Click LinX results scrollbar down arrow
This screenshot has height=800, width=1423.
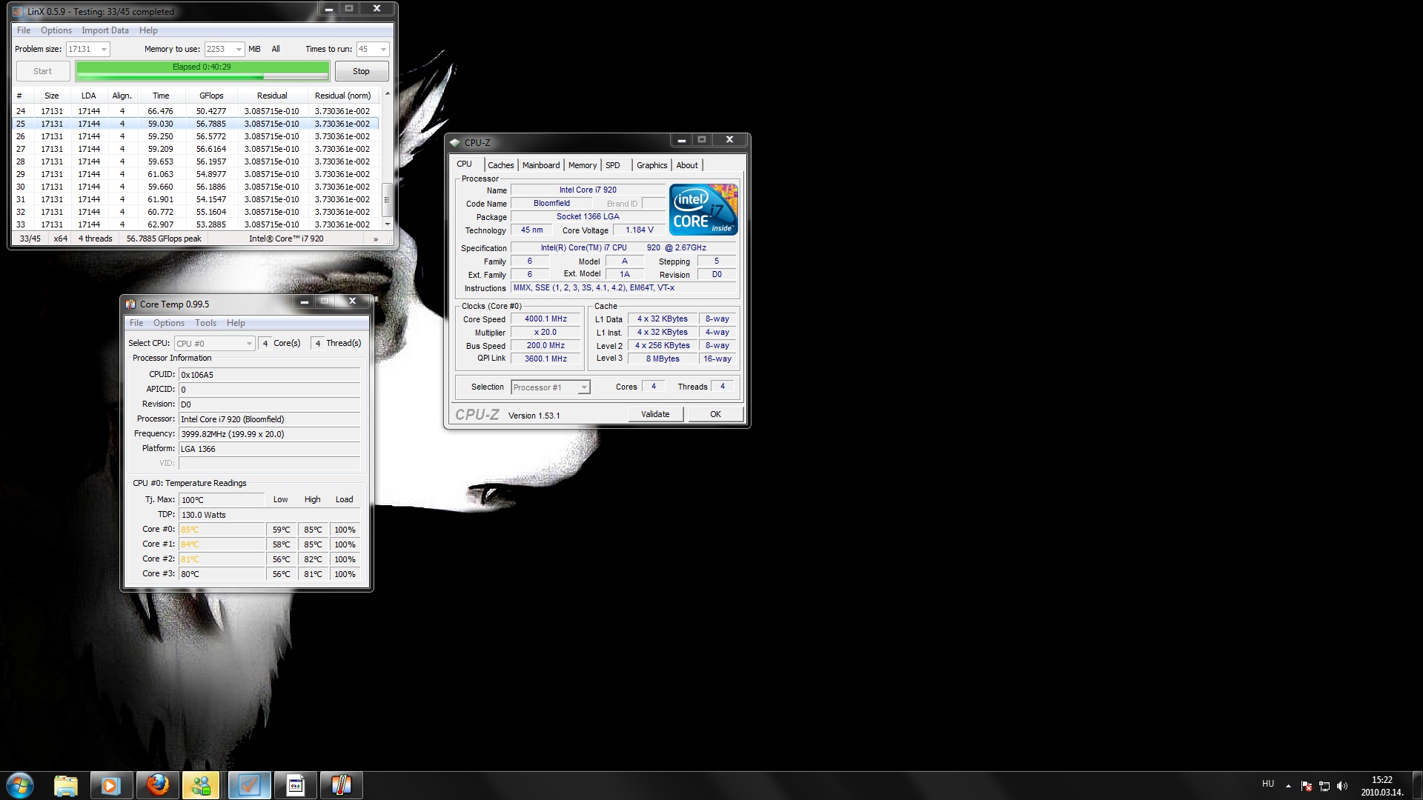coord(387,224)
